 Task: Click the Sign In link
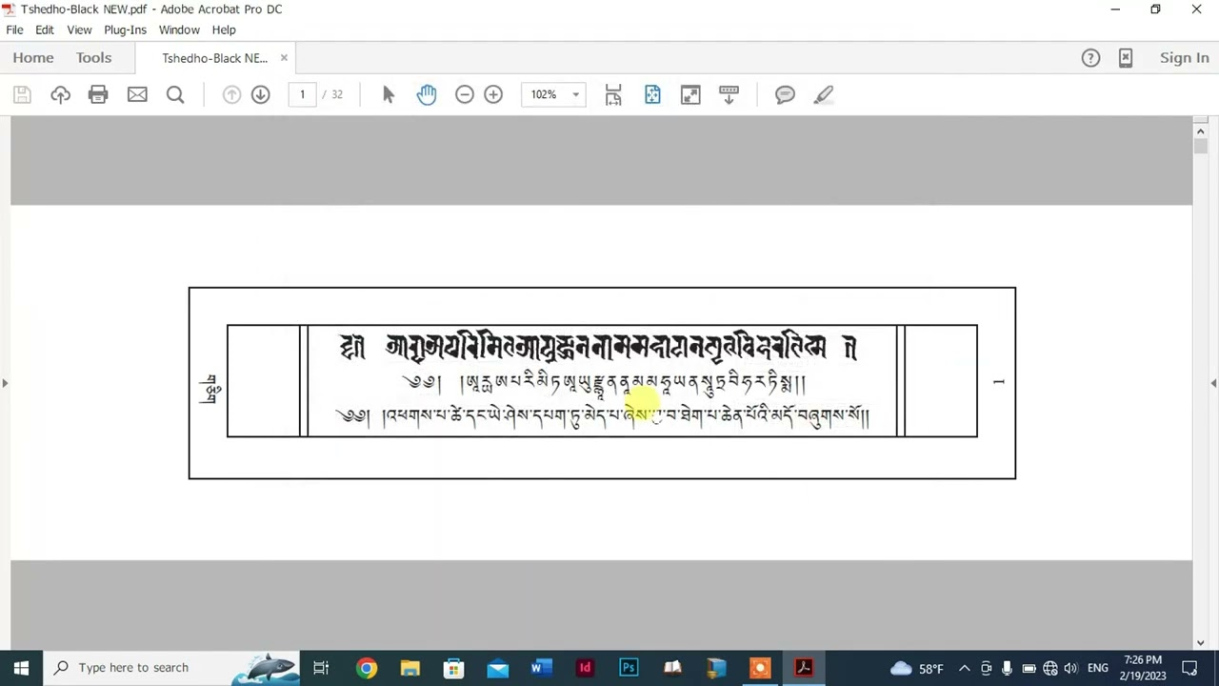tap(1184, 58)
